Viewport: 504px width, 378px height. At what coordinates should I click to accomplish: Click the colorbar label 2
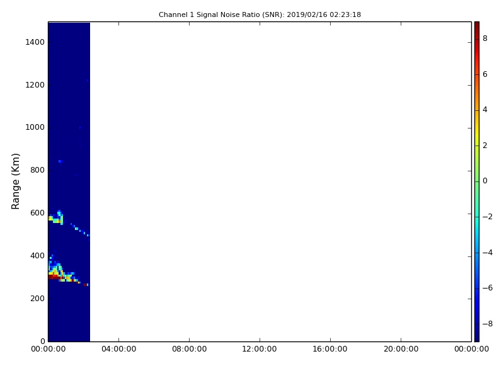click(485, 146)
